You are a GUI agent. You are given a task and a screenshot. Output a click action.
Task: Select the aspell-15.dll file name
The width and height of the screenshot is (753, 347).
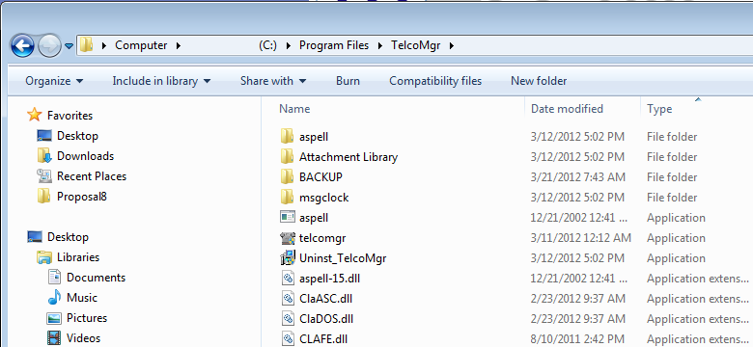click(x=329, y=278)
